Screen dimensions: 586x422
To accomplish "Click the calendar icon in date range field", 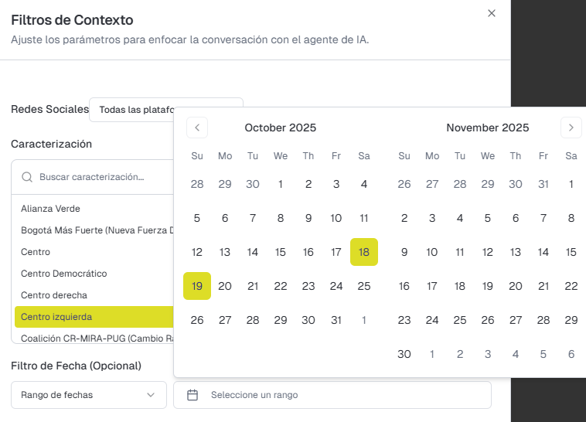I will click(x=193, y=395).
